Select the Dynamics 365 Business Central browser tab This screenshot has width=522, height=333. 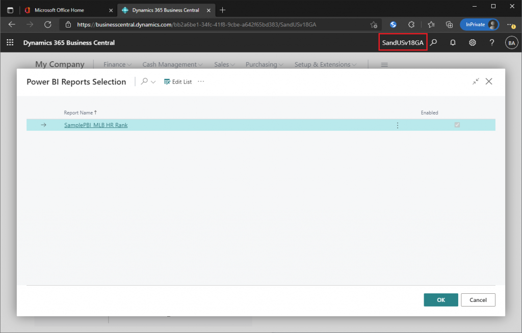click(x=166, y=10)
